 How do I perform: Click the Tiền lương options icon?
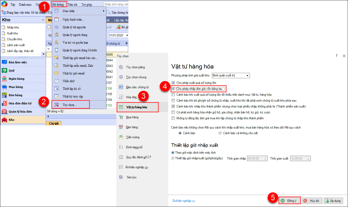pos(121,137)
